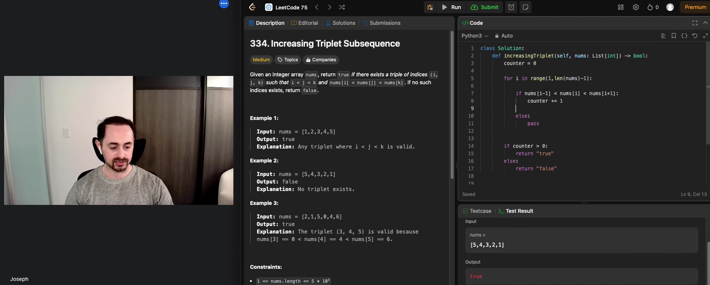Go to the next problem
The height and width of the screenshot is (285, 710).
coord(329,7)
